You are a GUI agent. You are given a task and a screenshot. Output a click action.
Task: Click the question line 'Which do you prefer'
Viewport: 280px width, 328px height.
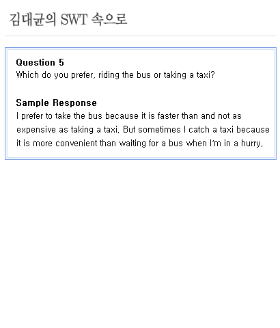115,75
